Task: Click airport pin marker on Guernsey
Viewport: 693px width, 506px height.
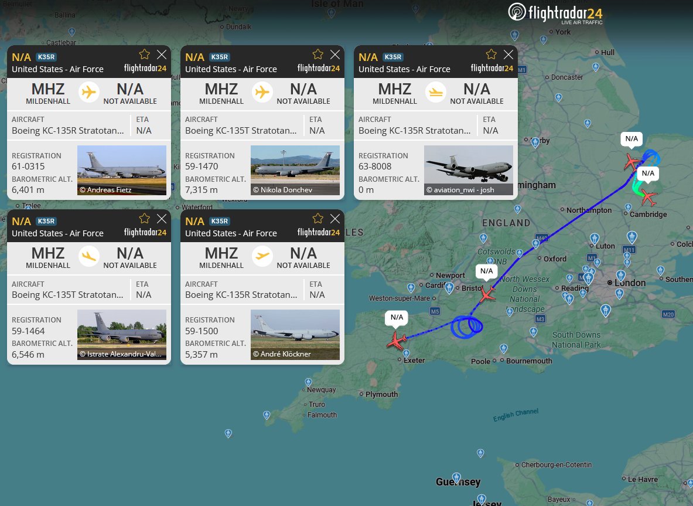Action: point(457,477)
